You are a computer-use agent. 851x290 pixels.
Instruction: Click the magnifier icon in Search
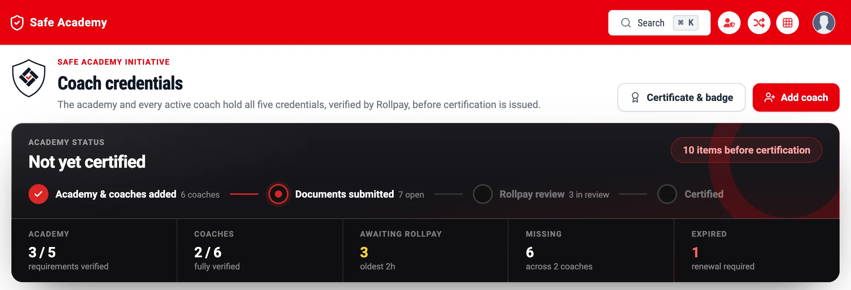pyautogui.click(x=626, y=23)
